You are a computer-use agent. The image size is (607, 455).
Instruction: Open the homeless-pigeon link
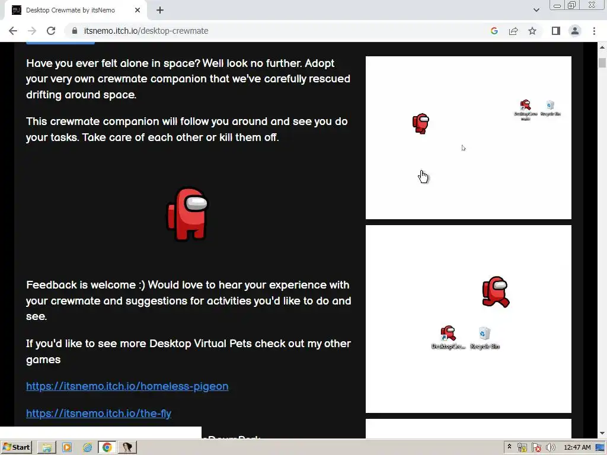127,386
